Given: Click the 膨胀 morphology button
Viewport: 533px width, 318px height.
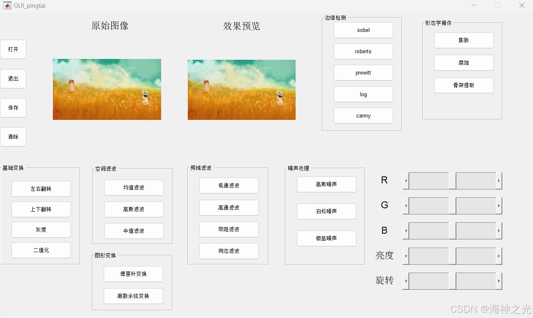Looking at the screenshot, I should (464, 40).
